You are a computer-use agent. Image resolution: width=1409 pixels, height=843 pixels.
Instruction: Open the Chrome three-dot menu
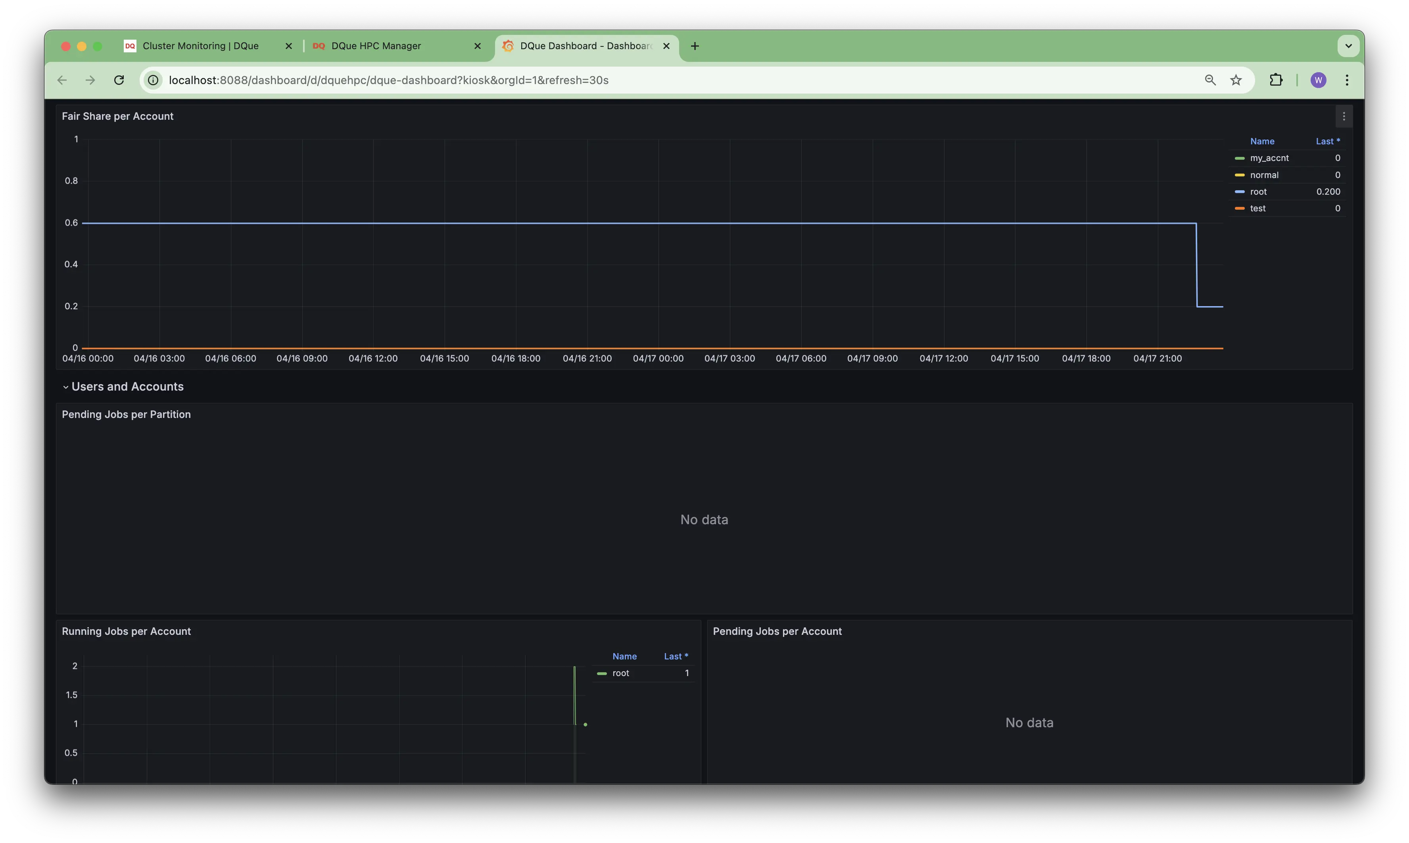click(1346, 80)
